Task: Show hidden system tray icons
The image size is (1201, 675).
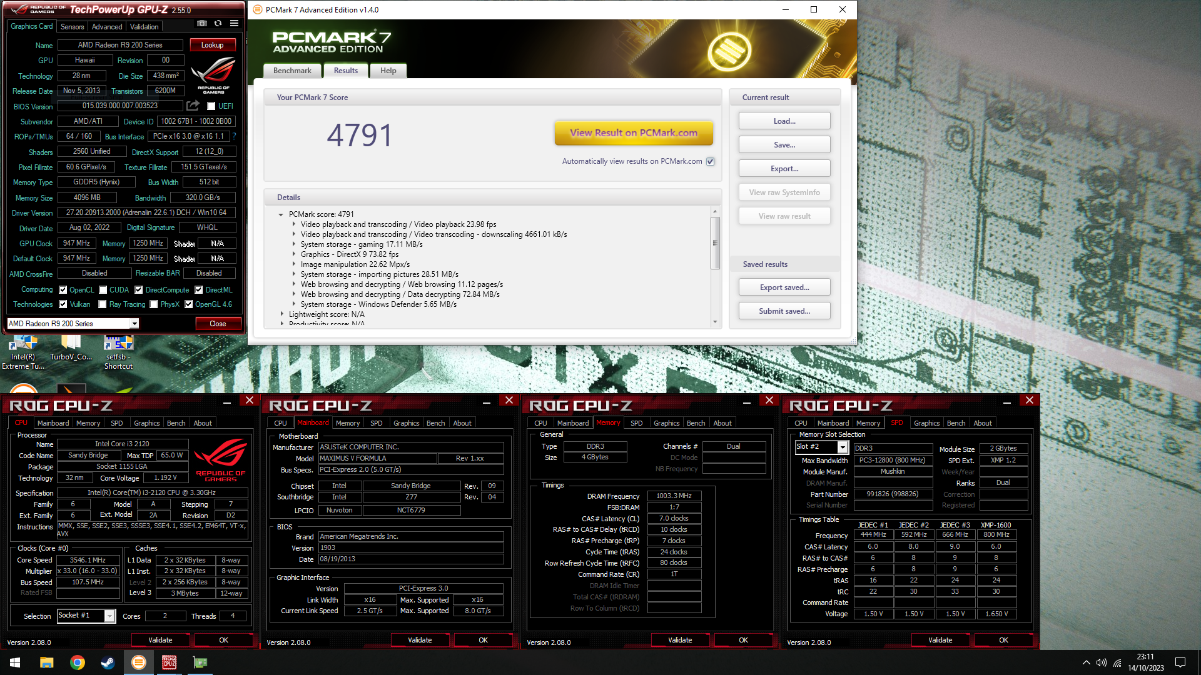Action: tap(1087, 662)
